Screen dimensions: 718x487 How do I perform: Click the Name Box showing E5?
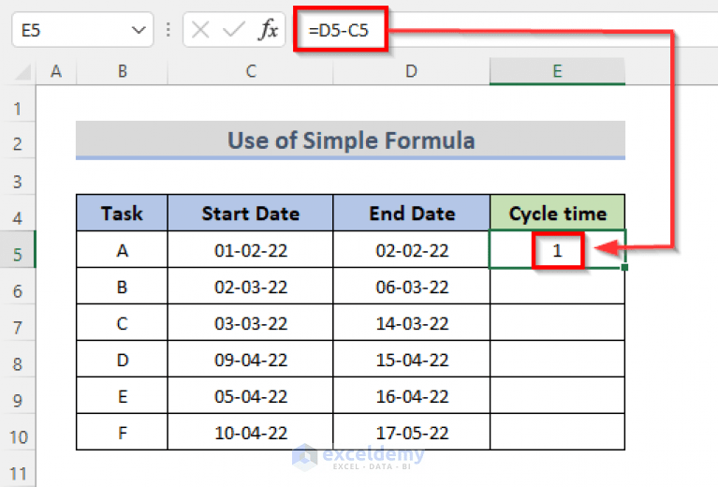click(x=82, y=30)
